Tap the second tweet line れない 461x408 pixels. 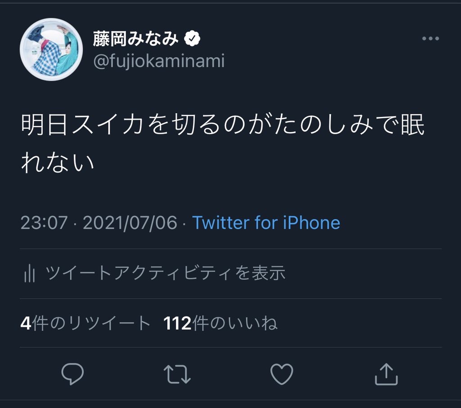[58, 162]
